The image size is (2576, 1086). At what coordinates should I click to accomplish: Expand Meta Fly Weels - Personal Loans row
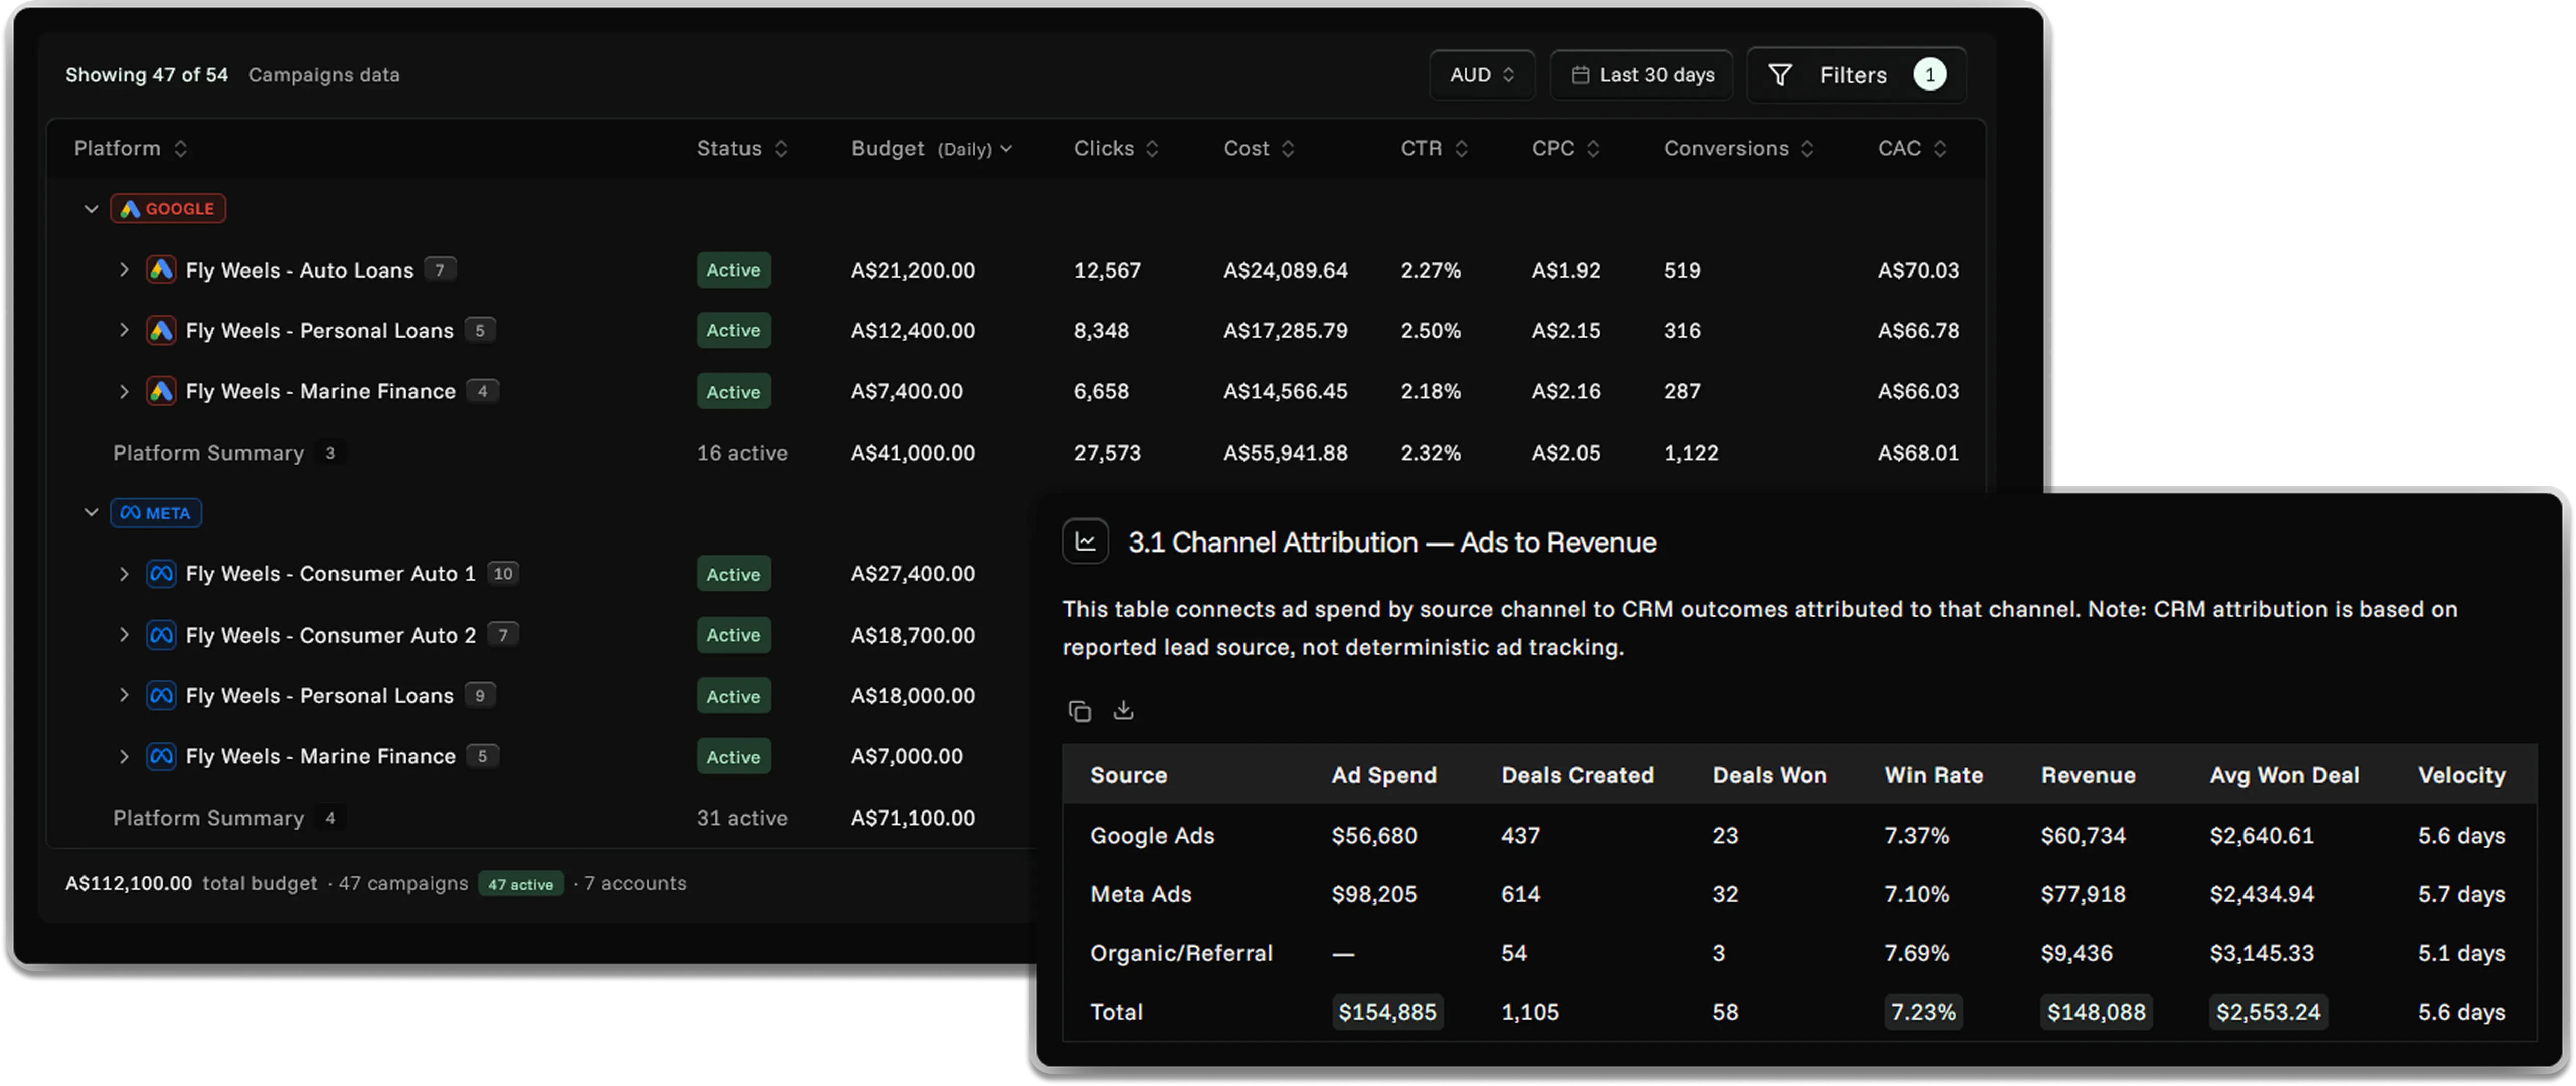[124, 695]
